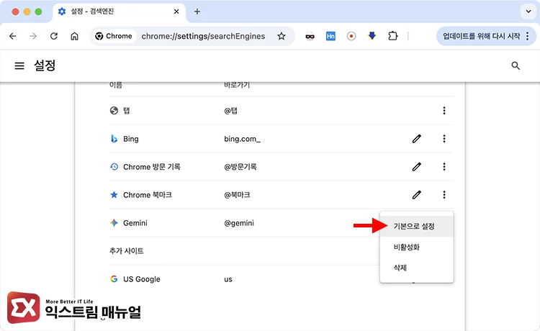Screen dimensions: 540x331
Task: Click the 추가 사이트 section heading
Action: coord(127,251)
